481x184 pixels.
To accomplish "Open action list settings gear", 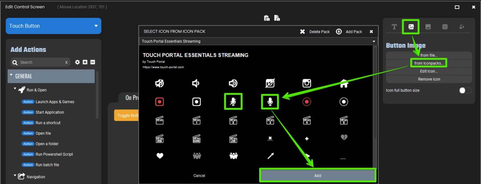I will [77, 62].
